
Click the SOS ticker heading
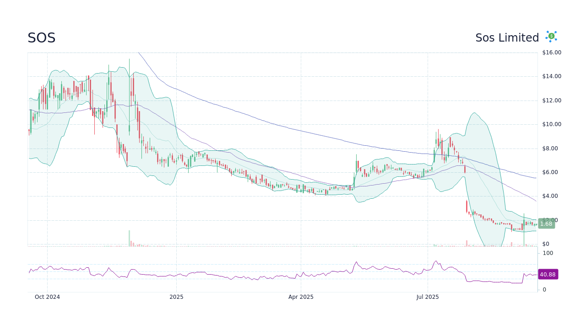42,37
